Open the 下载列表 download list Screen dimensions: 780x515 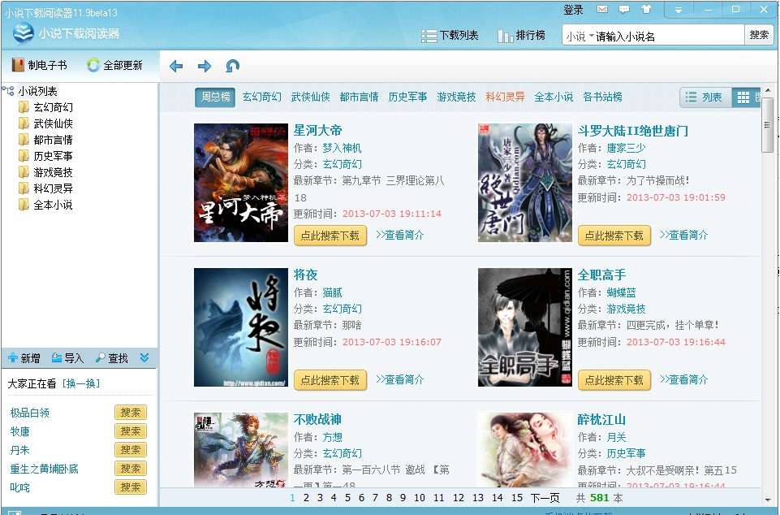[x=450, y=36]
